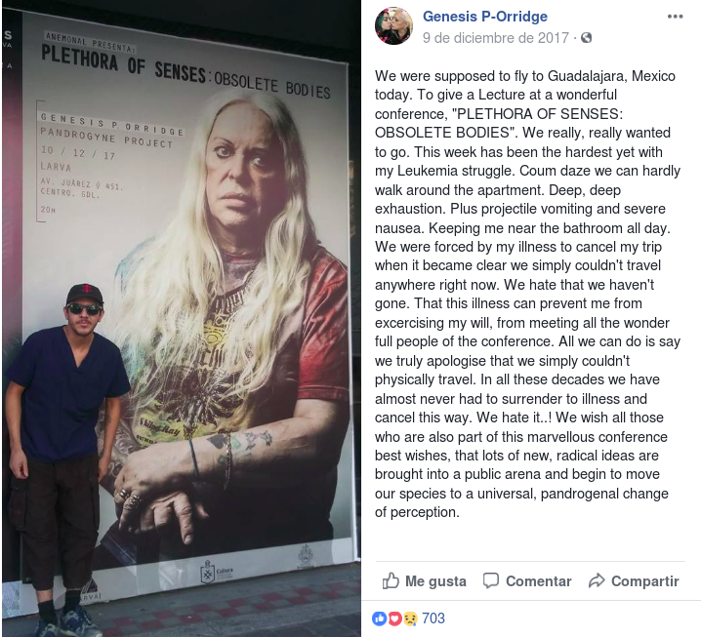Click the public globe privacy icon
Viewport: 701px width, 637px height.
[x=586, y=38]
